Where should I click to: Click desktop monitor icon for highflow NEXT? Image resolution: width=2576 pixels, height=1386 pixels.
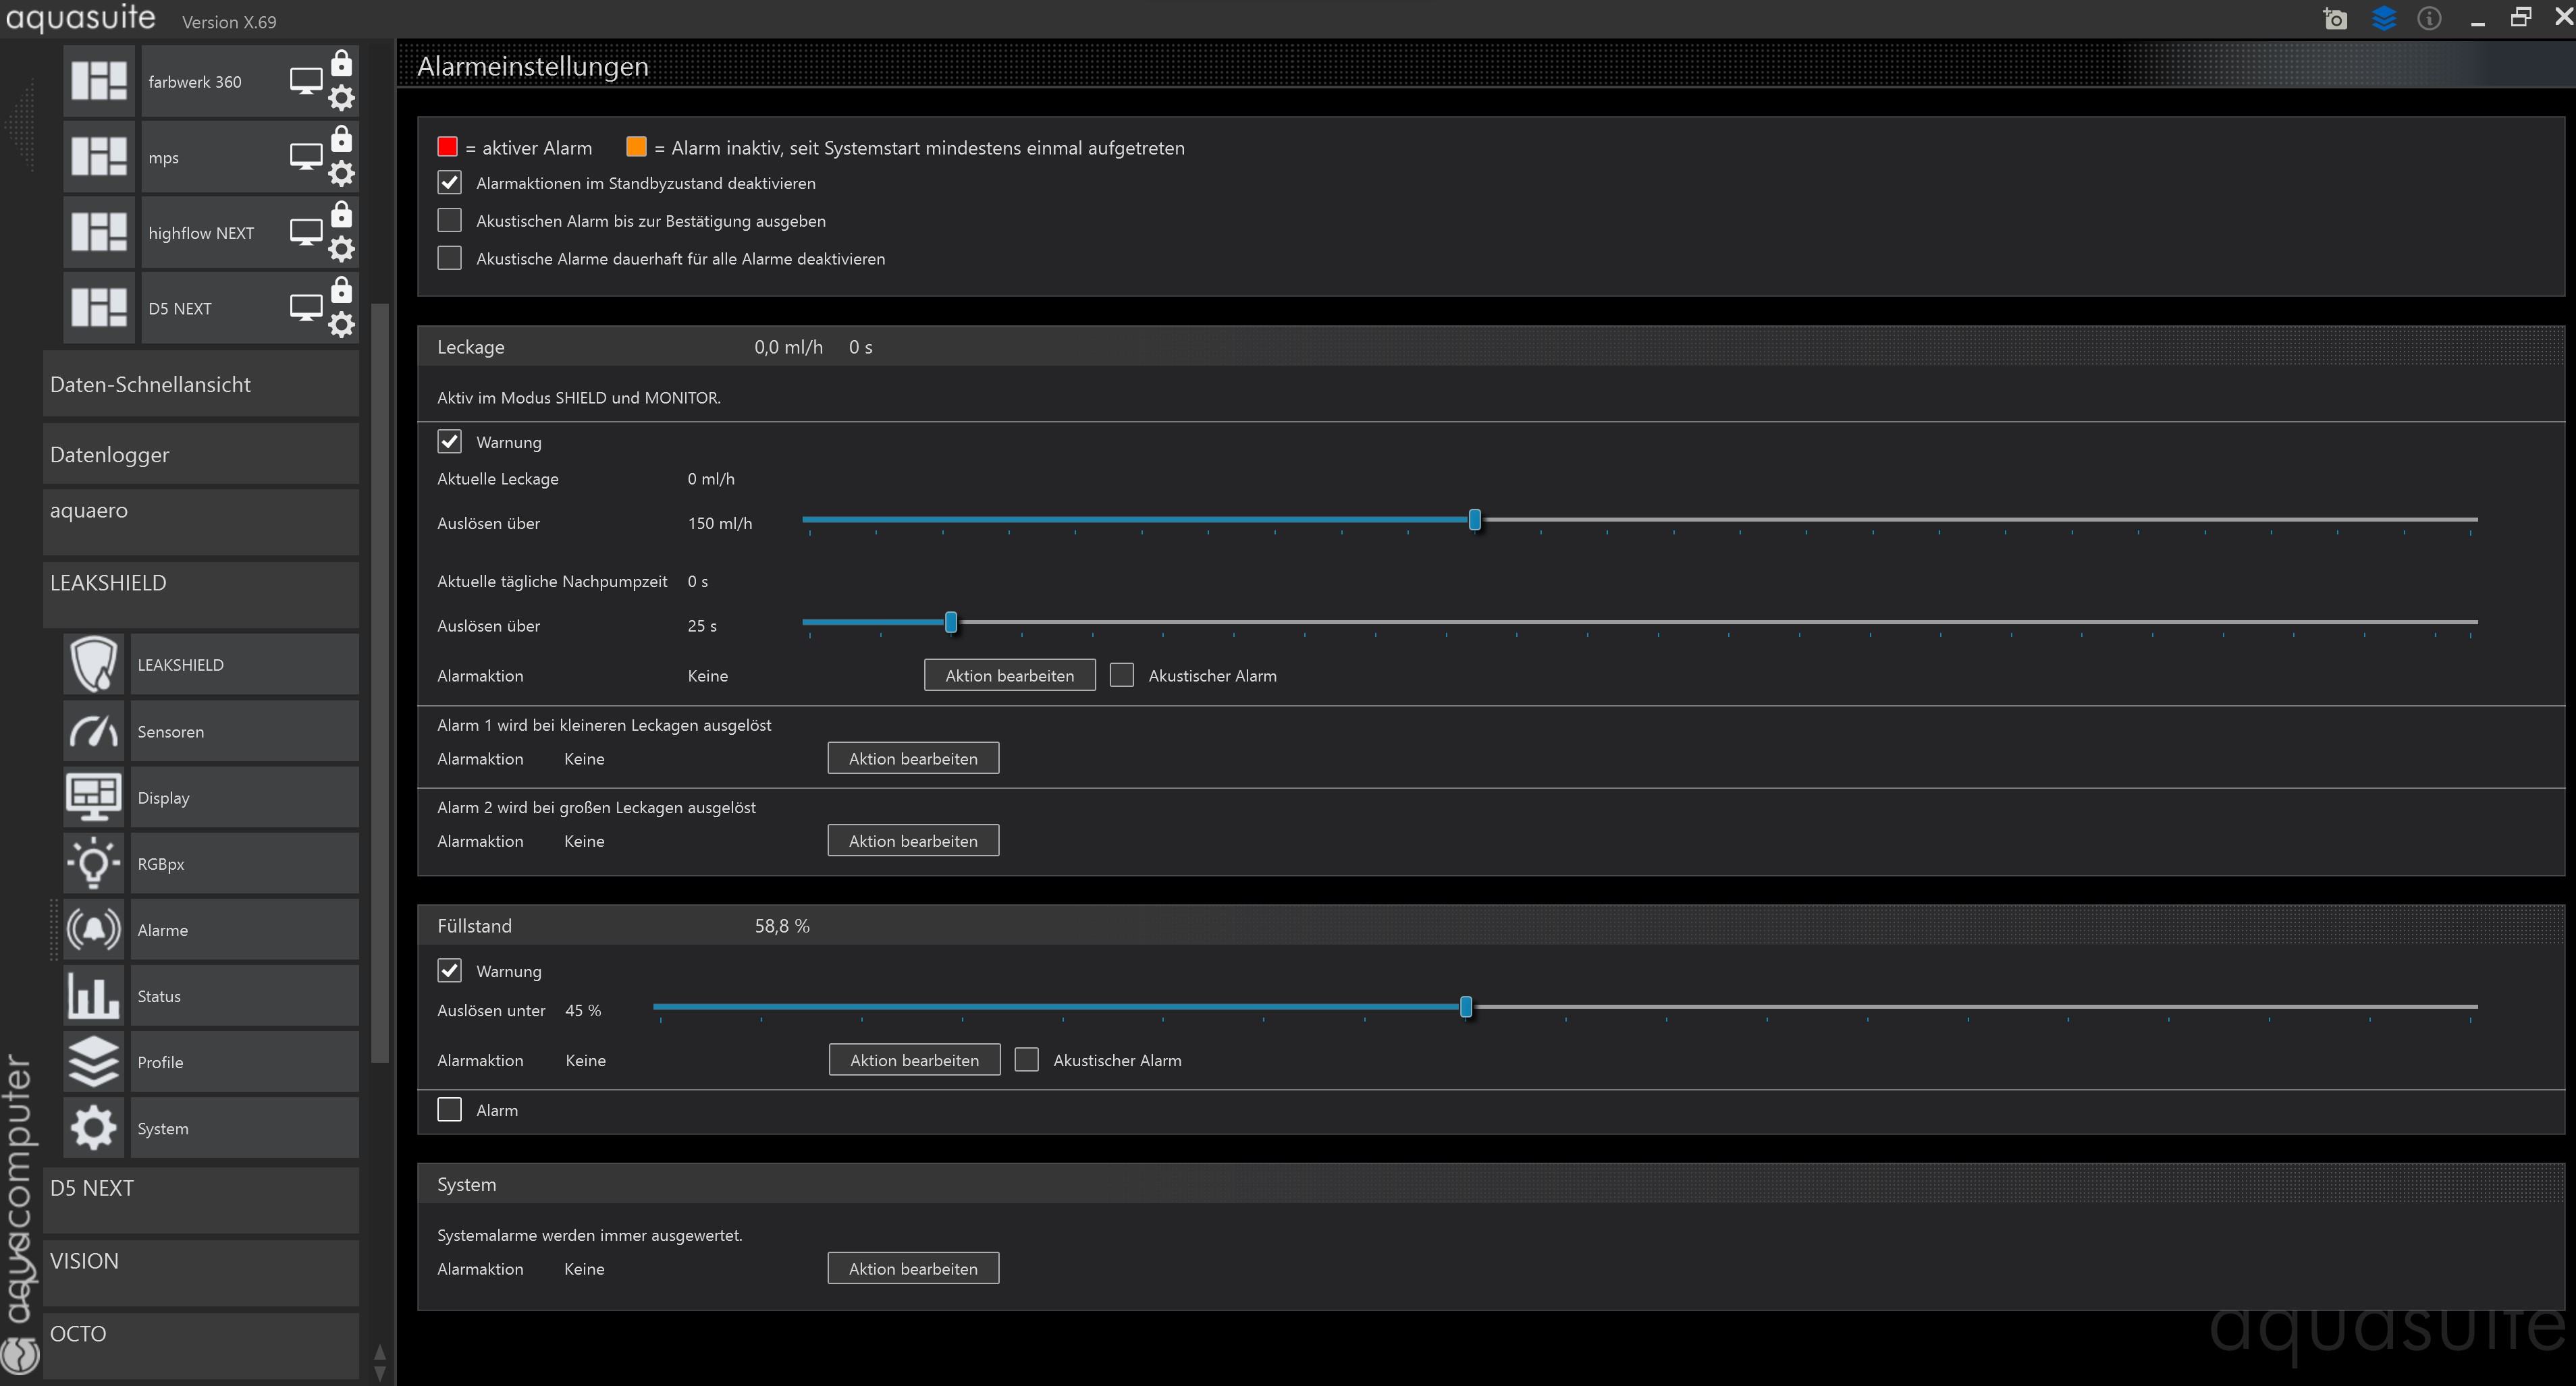306,232
